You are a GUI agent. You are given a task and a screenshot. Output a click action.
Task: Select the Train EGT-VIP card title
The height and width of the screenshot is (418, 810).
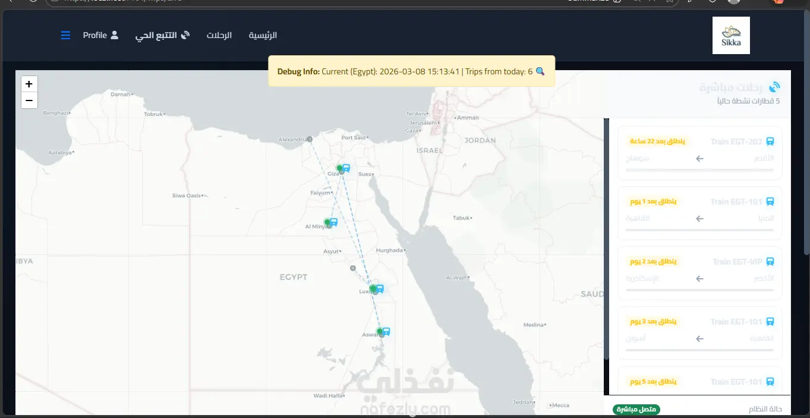click(x=737, y=262)
